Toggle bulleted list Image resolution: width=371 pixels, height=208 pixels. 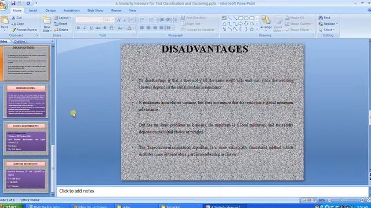(143, 20)
